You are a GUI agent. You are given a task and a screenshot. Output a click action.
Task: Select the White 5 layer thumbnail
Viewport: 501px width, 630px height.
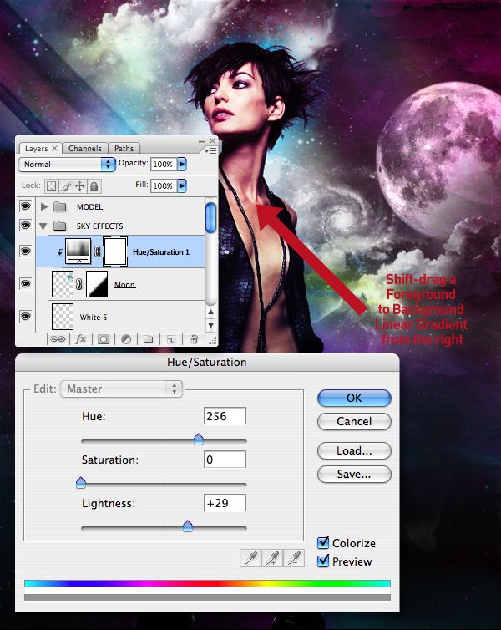(x=63, y=317)
